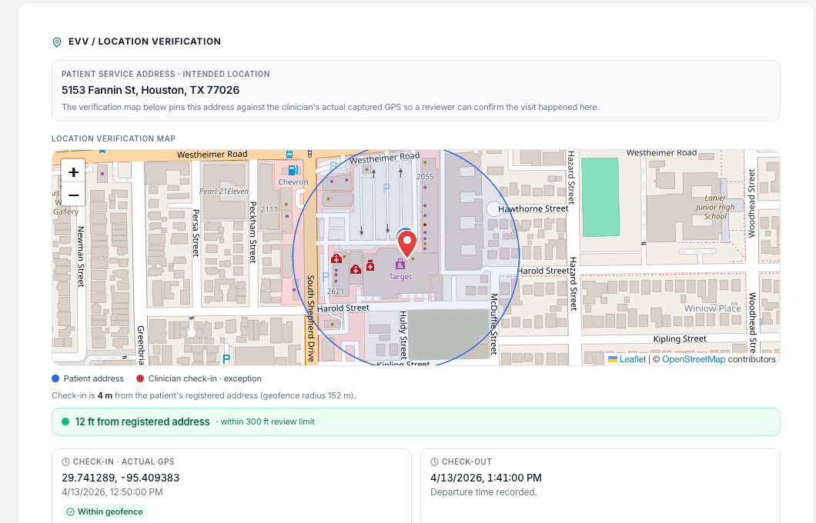Click the green sports field on map
Viewport: 816px width, 523px height.
coord(600,198)
